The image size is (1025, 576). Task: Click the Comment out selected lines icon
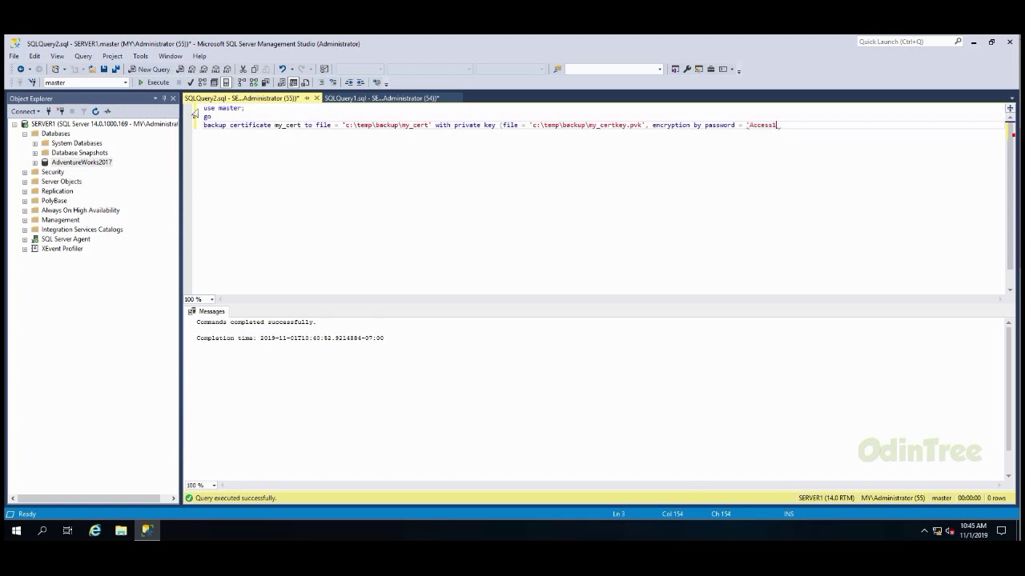coord(321,82)
